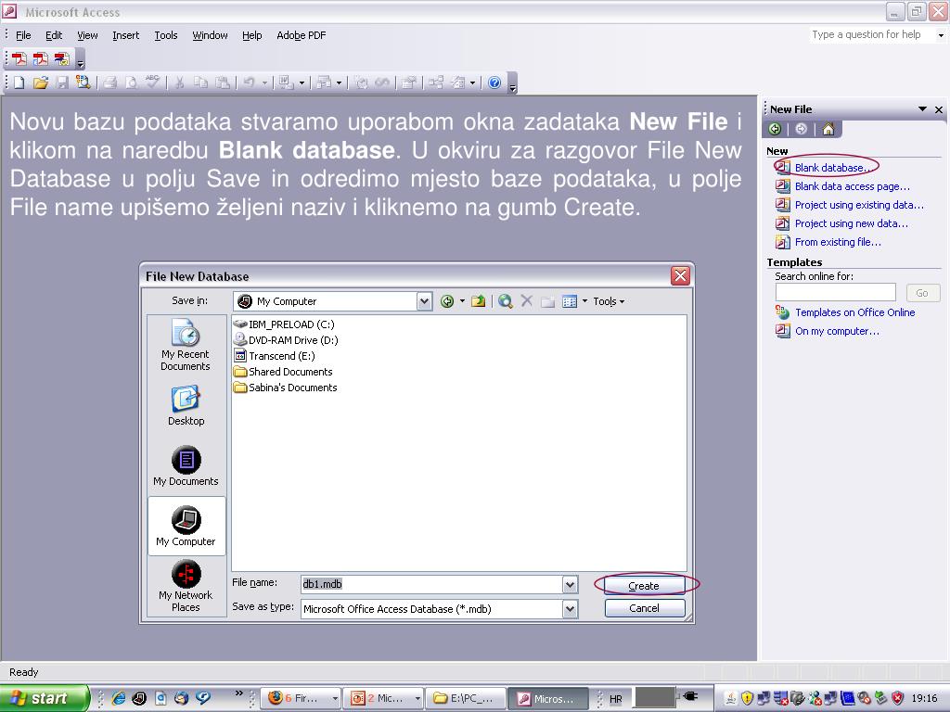The width and height of the screenshot is (950, 712).
Task: Click the Relationships toolbar icon
Action: (436, 83)
